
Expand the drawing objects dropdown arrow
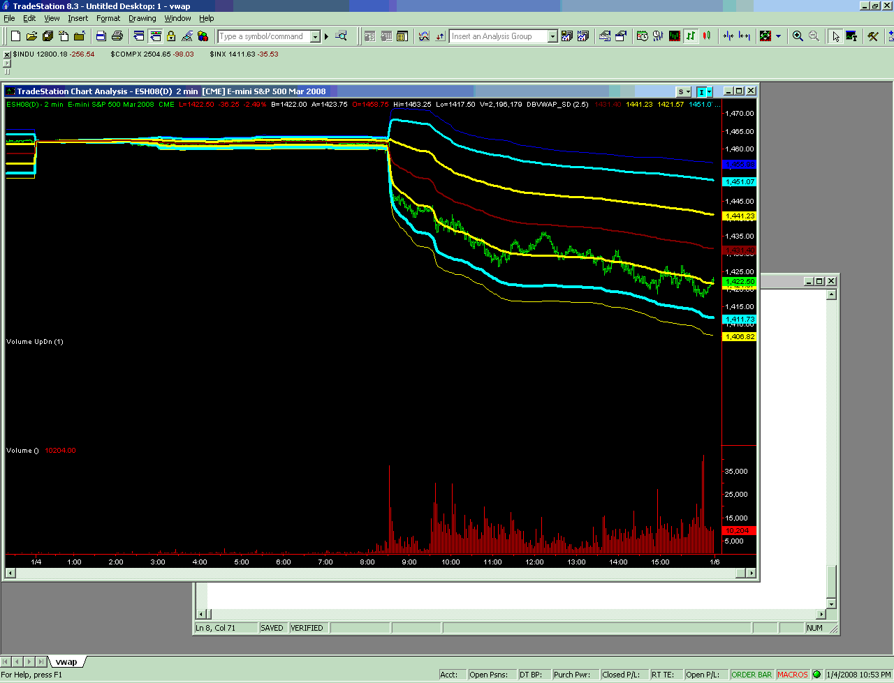pos(779,36)
